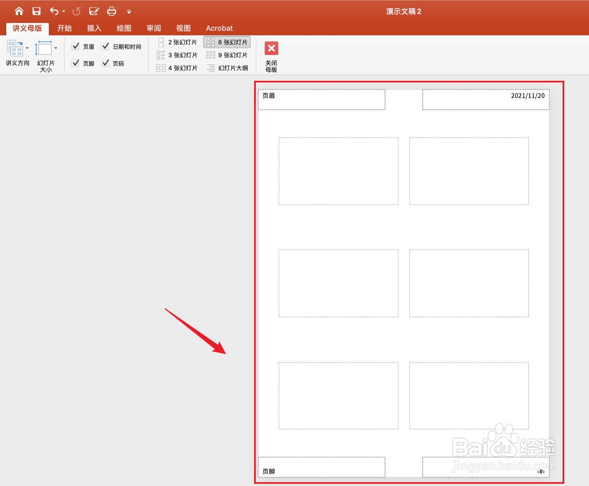Image resolution: width=589 pixels, height=486 pixels.
Task: Click 关闭母版 to exit master view
Action: [x=271, y=56]
